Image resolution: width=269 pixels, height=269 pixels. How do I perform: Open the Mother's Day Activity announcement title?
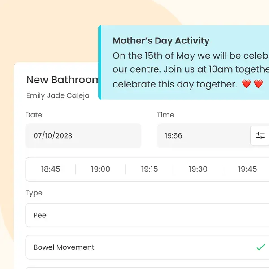pos(161,41)
